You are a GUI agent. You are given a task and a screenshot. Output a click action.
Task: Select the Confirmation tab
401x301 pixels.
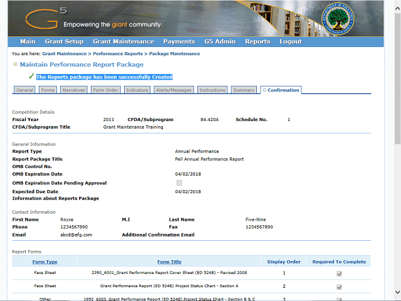281,90
